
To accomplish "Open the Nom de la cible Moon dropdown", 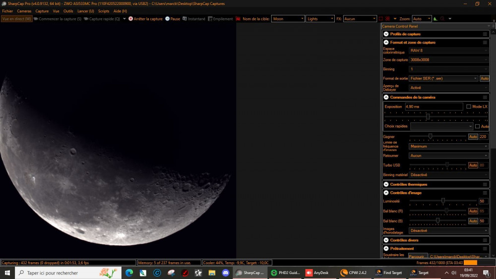I will (288, 19).
